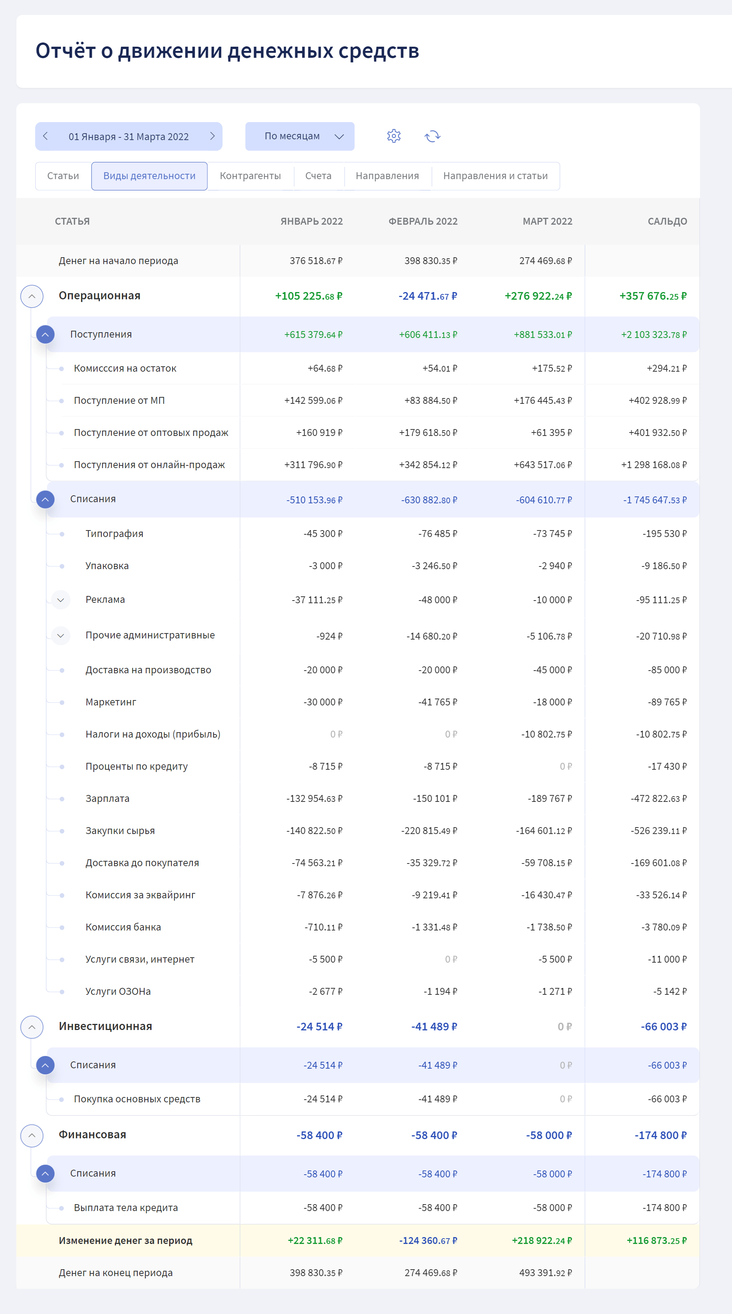Refresh the report with sync icon
732x1314 pixels.
pyautogui.click(x=432, y=136)
